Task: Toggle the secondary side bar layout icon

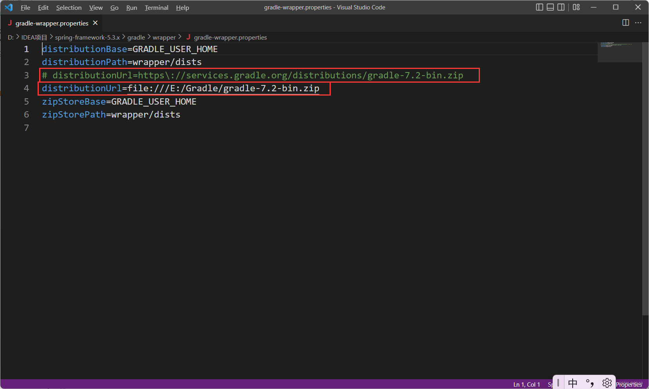Action: [561, 7]
